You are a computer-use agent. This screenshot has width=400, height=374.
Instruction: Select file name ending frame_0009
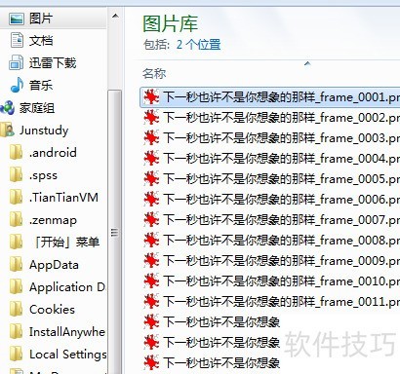point(281,261)
